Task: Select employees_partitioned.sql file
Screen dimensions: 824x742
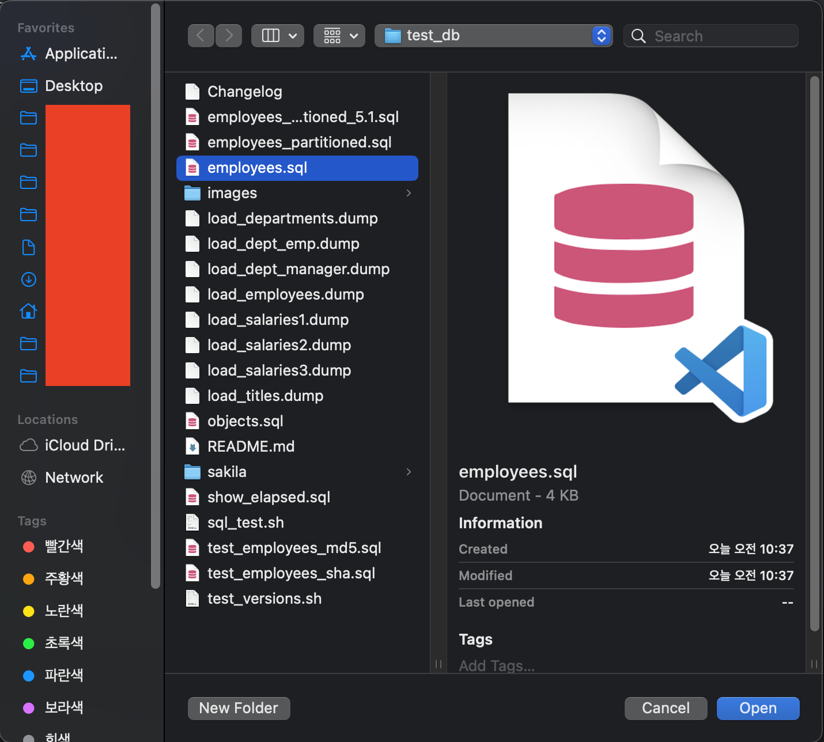Action: coord(297,142)
